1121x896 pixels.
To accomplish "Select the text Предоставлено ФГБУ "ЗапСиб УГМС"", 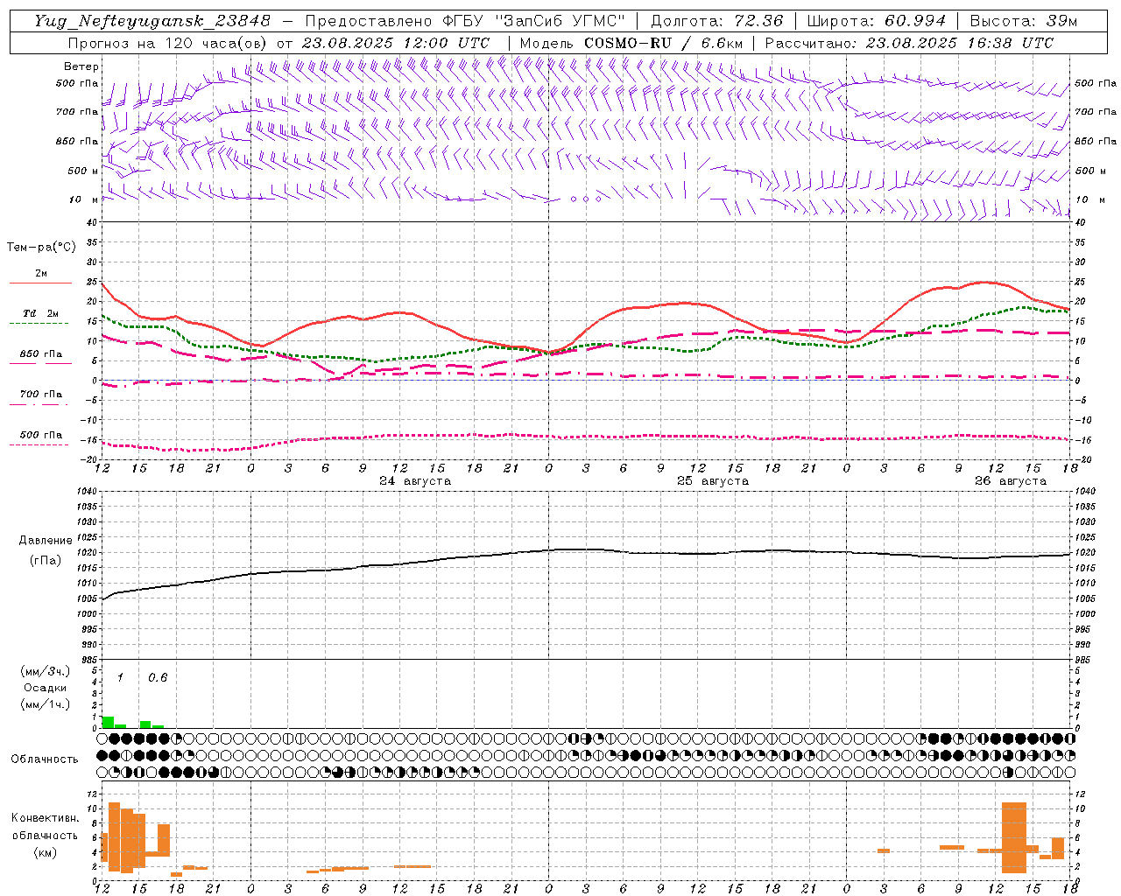I will coord(466,21).
